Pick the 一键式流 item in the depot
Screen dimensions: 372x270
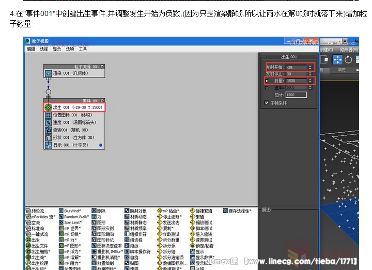[37, 234]
